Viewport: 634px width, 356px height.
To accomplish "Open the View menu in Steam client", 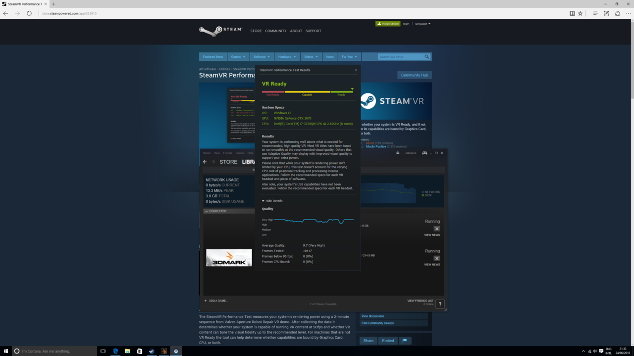I will (x=217, y=153).
